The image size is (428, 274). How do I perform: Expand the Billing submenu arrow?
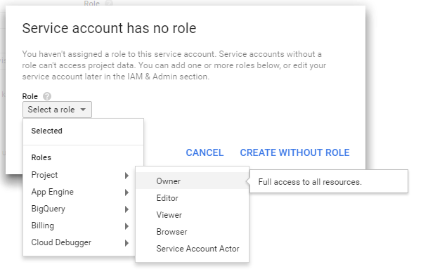[127, 226]
